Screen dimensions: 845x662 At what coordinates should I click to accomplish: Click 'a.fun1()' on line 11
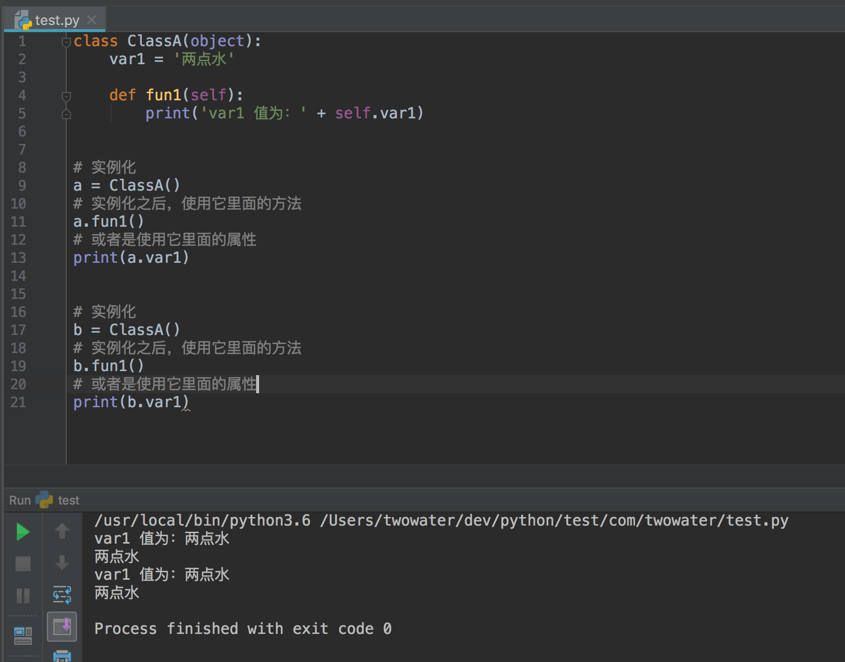tap(109, 221)
